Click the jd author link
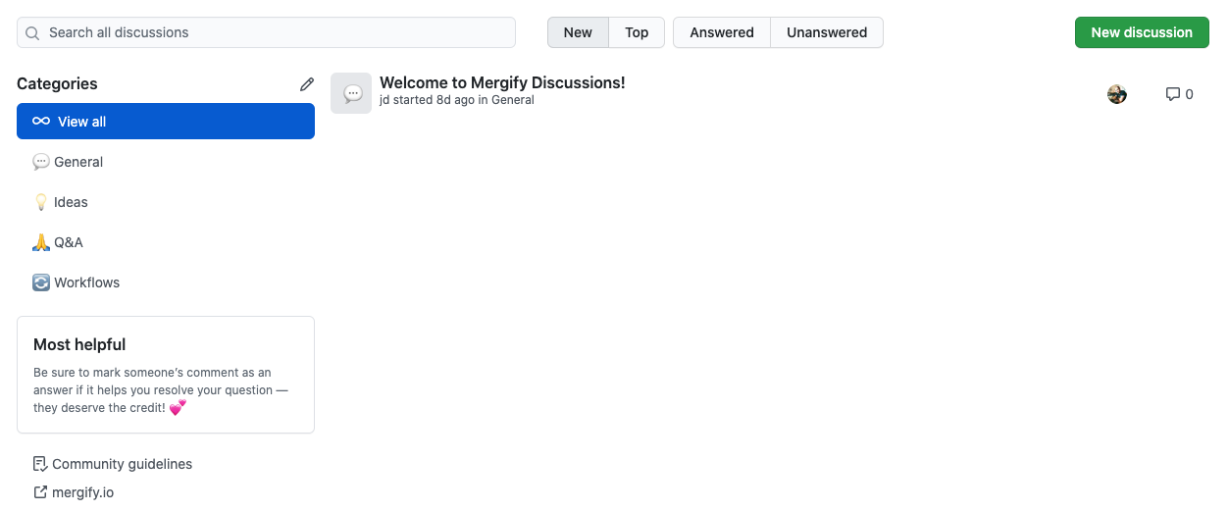This screenshot has height=512, width=1229. click(384, 100)
